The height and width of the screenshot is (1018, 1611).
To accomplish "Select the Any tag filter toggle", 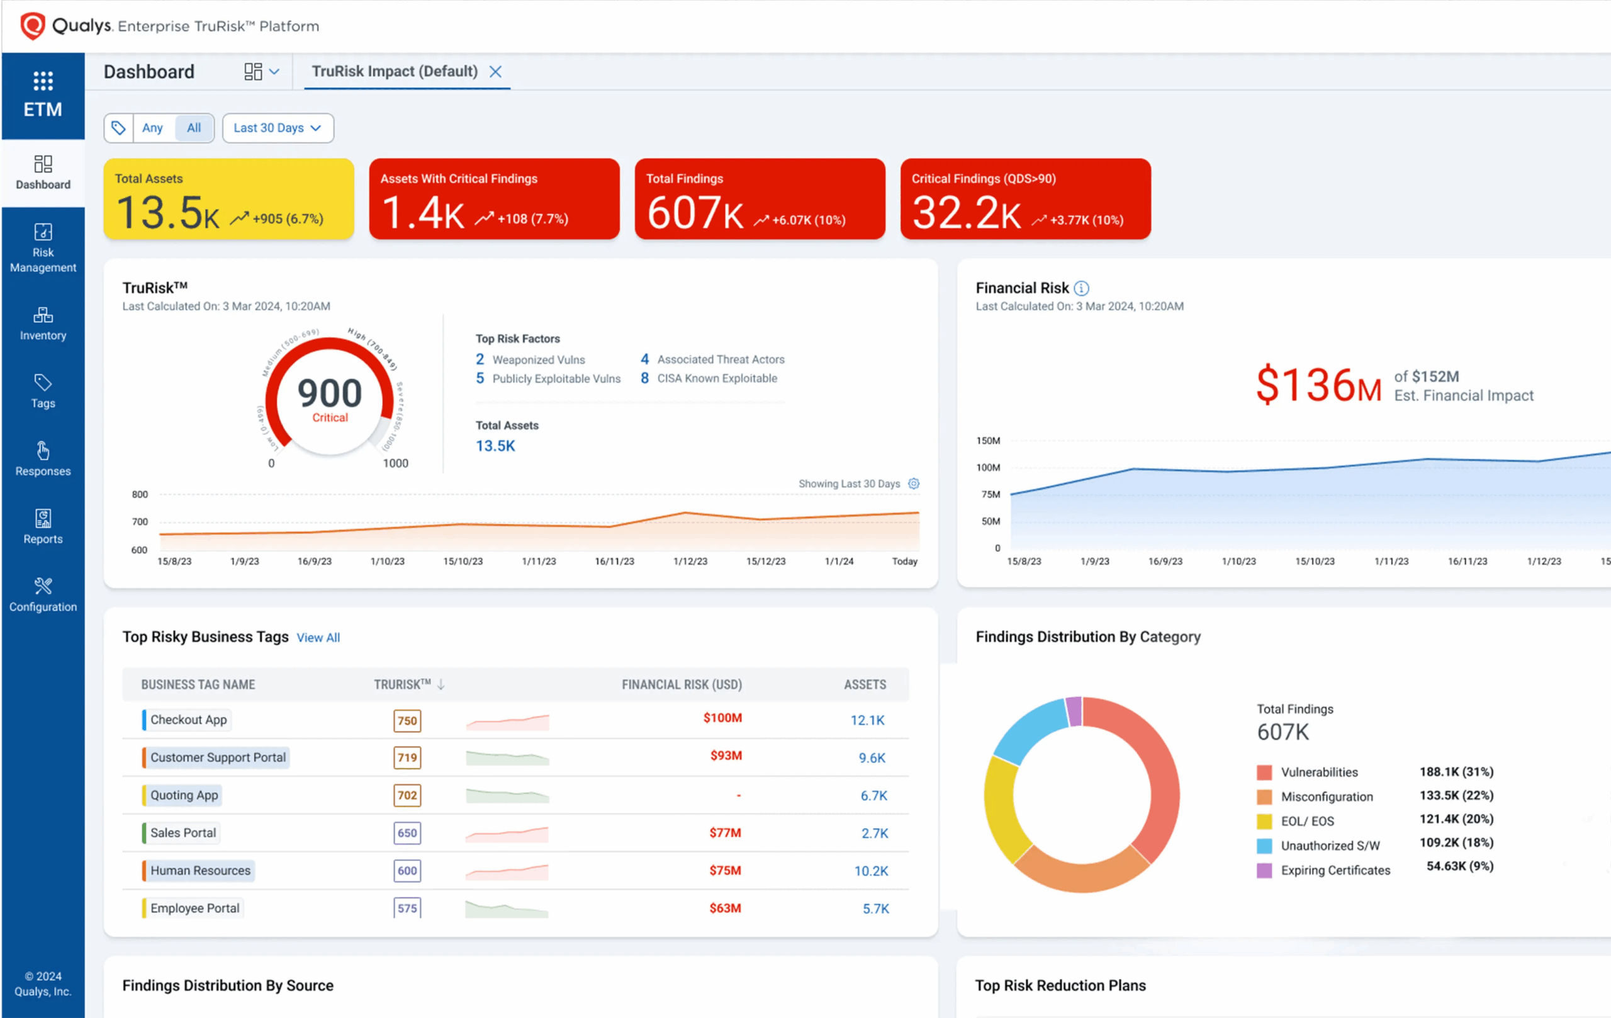I will pos(152,128).
